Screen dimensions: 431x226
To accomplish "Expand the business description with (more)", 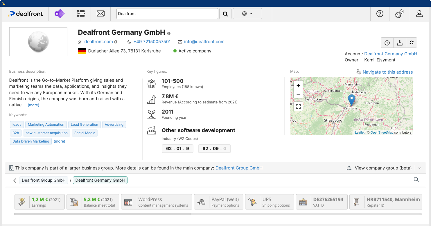I will [x=33, y=105].
